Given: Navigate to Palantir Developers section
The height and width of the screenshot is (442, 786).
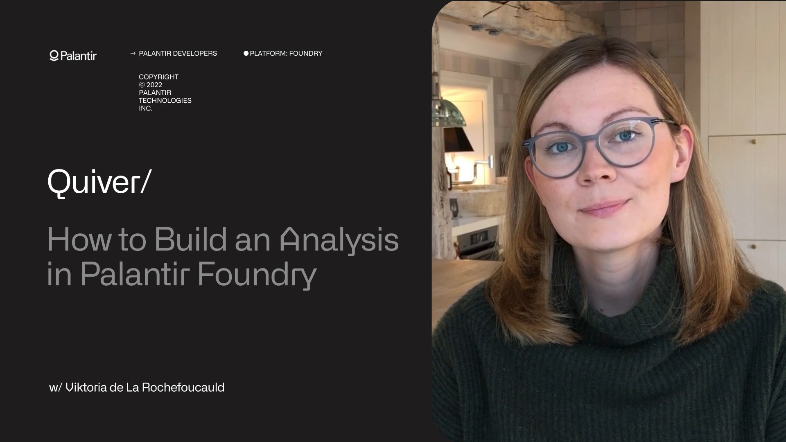Looking at the screenshot, I should coord(178,53).
